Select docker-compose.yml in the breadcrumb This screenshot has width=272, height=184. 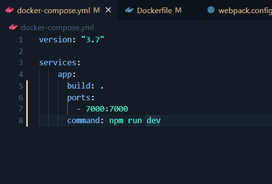[57, 28]
